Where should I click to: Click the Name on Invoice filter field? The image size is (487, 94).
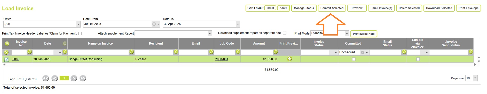(98, 52)
